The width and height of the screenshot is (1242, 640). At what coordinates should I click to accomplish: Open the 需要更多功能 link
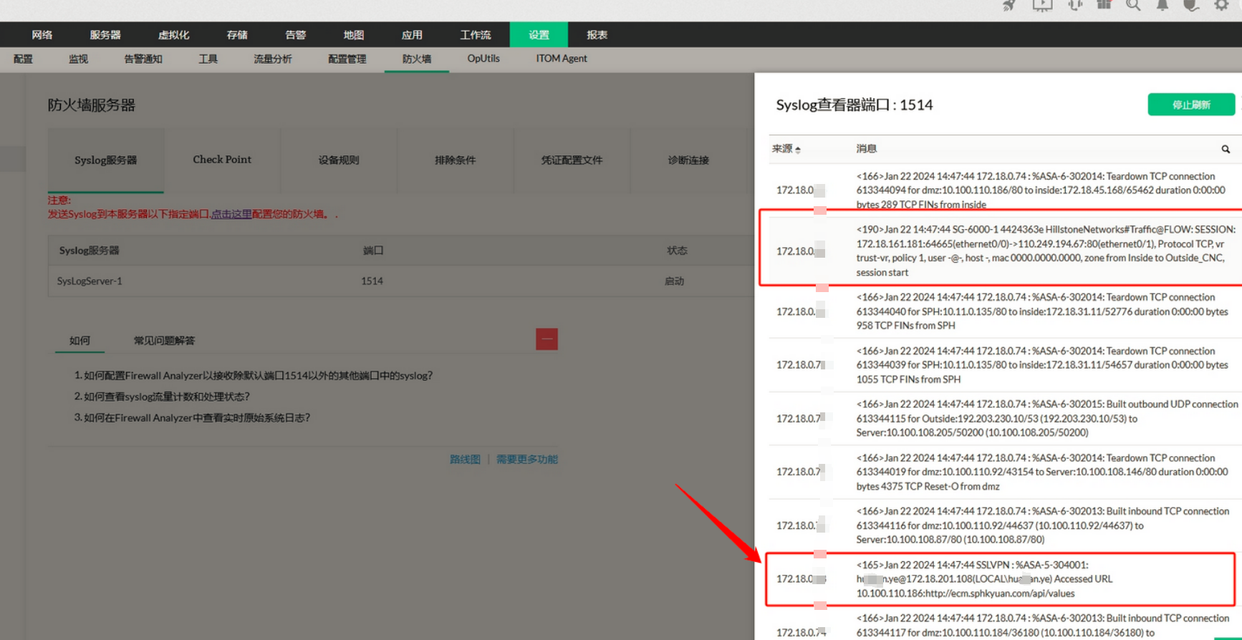(x=527, y=459)
